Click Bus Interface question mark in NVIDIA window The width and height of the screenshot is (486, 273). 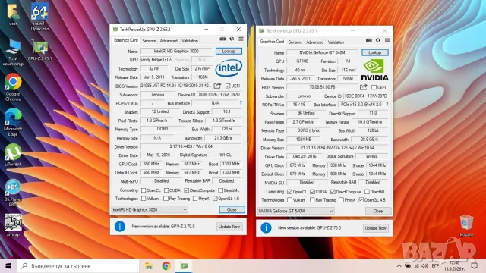(x=387, y=105)
